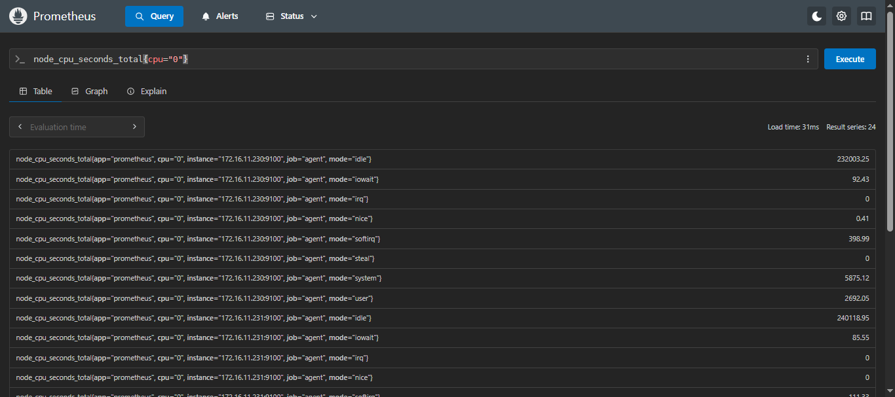
Task: Open query options three-dot menu
Action: (x=808, y=59)
